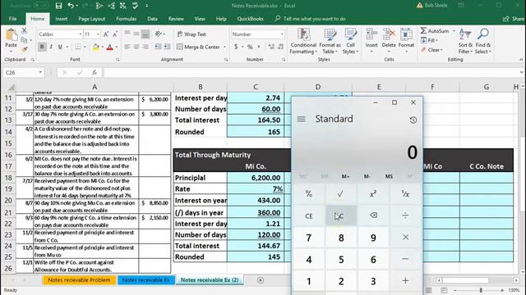Expand the AutoSum dropdown arrow
Image resolution: width=526 pixels, height=295 pixels.
point(454,31)
